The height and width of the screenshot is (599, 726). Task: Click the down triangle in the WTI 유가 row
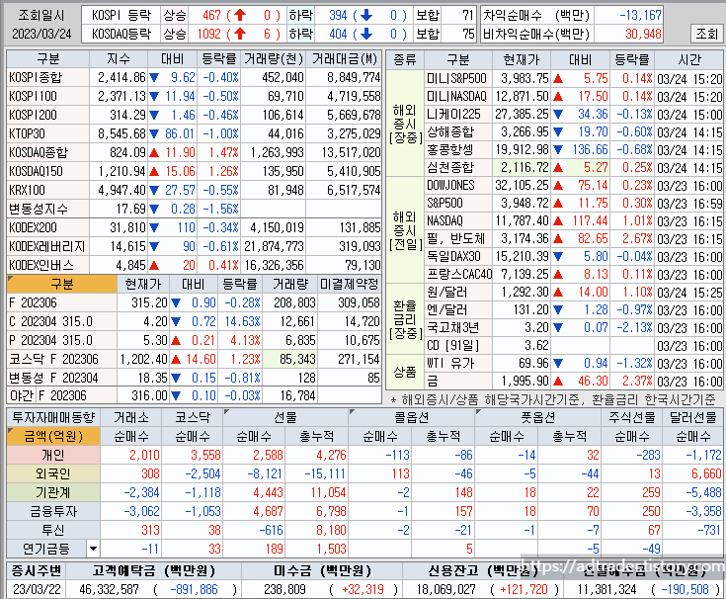pyautogui.click(x=558, y=363)
